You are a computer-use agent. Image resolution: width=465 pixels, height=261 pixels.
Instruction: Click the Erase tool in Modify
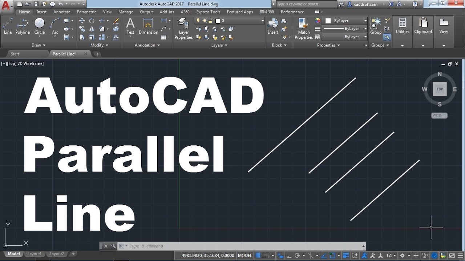tap(116, 21)
